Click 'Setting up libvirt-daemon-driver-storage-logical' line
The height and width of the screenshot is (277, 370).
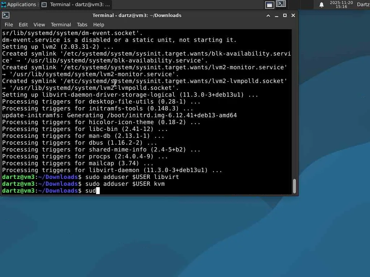point(130,95)
